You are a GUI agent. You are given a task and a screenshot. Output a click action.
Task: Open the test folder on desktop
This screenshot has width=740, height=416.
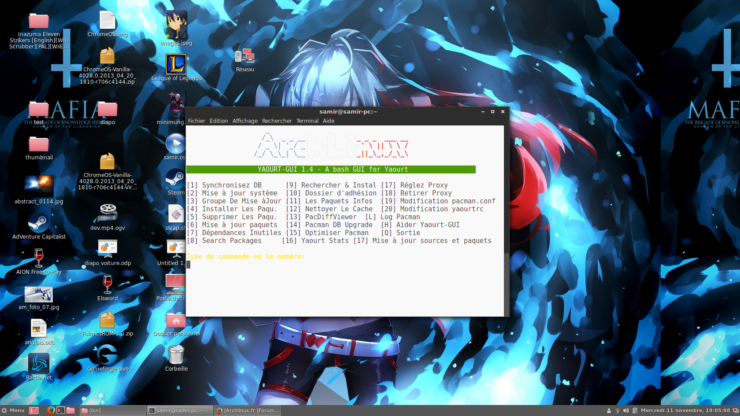39,109
